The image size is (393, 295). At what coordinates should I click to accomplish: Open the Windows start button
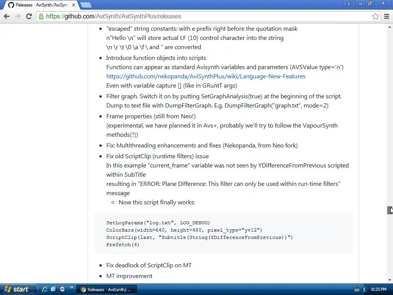click(18, 289)
